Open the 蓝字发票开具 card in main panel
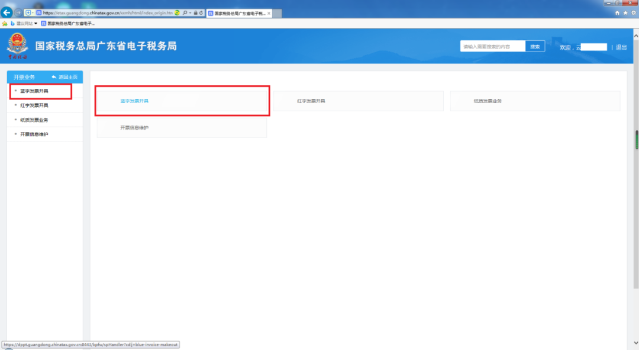 tap(182, 101)
